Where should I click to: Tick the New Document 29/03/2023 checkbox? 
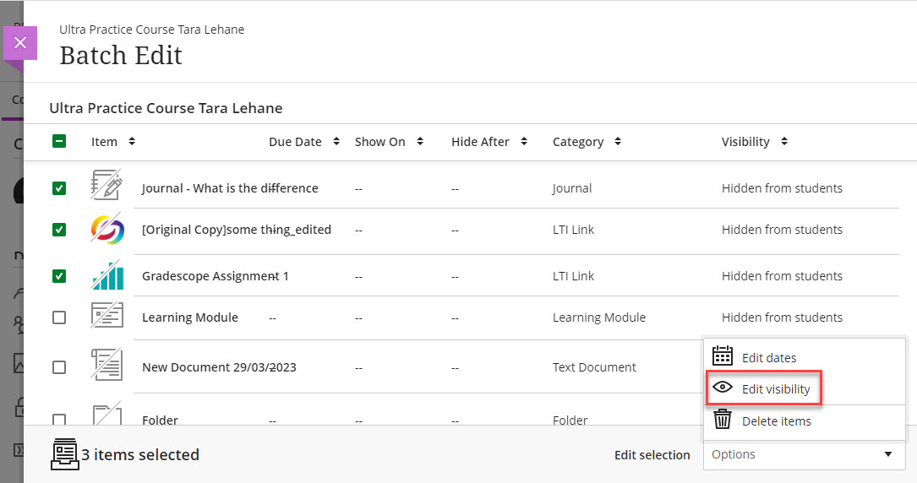coord(59,367)
